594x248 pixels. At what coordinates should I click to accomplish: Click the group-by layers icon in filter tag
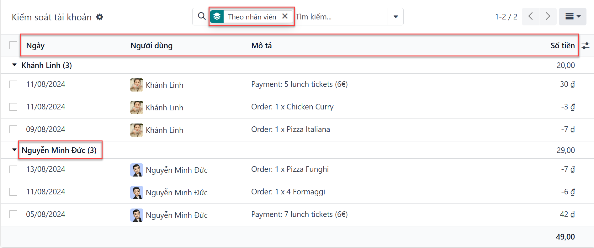click(217, 17)
